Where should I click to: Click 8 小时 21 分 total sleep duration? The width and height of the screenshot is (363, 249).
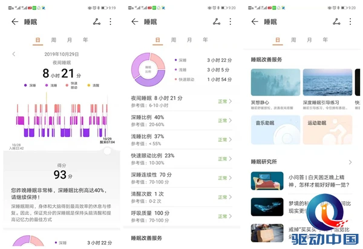tap(62, 73)
